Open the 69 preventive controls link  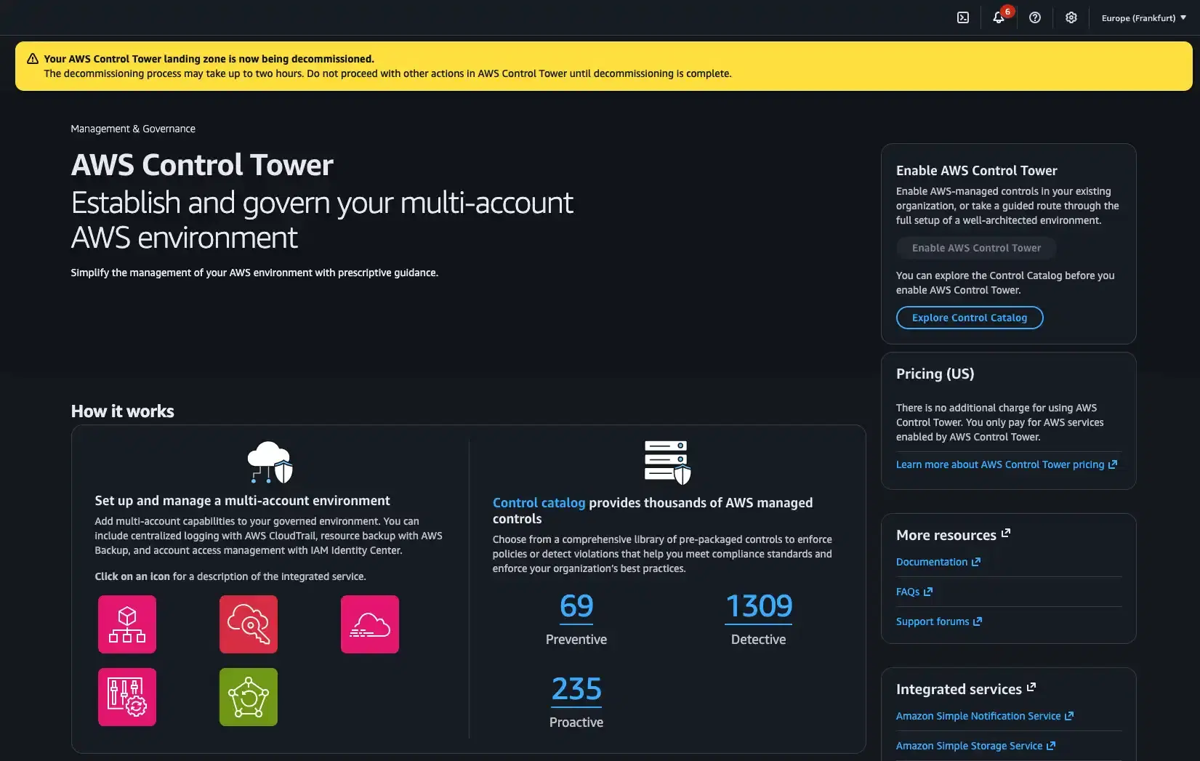[576, 606]
